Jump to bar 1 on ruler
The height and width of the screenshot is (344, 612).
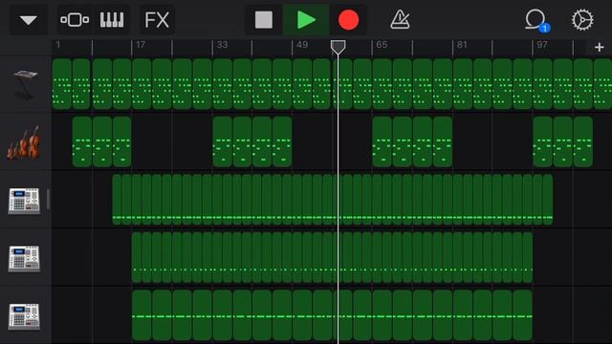point(58,45)
